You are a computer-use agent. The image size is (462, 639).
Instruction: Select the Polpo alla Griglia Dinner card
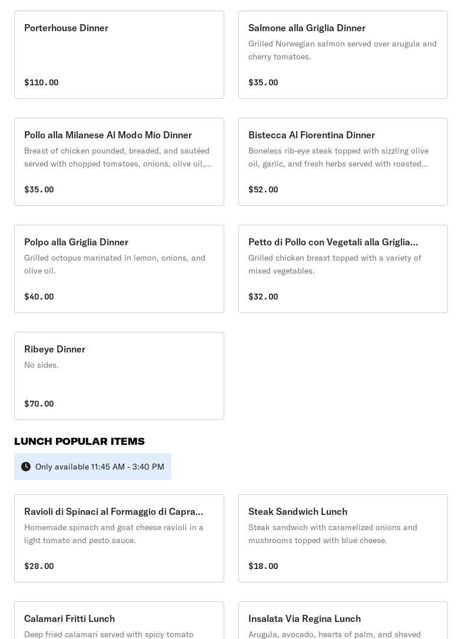point(119,269)
